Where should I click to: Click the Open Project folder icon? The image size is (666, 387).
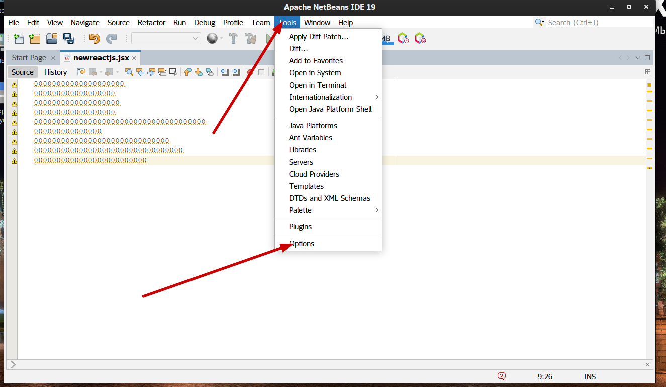[x=52, y=38]
